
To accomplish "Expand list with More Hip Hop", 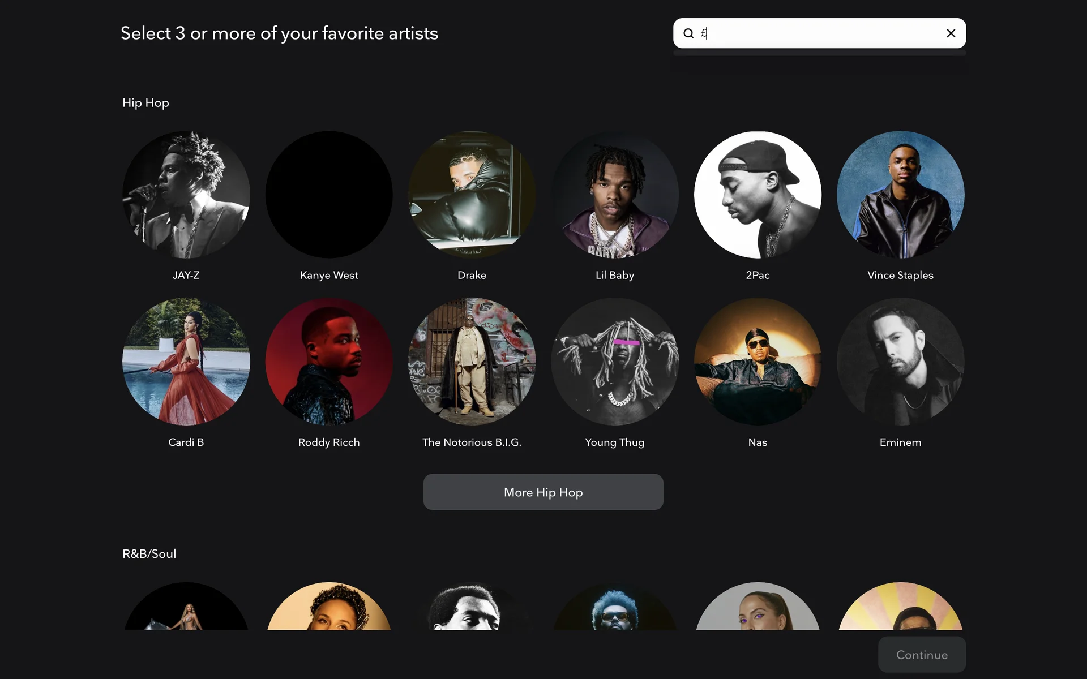I will click(543, 492).
